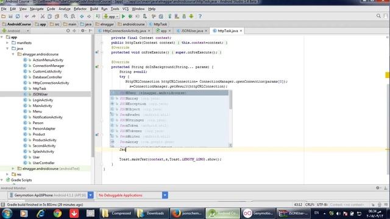This screenshot has width=390, height=219.
Task: Click the Synchronize toolbar icon
Action: pyautogui.click(x=18, y=16)
